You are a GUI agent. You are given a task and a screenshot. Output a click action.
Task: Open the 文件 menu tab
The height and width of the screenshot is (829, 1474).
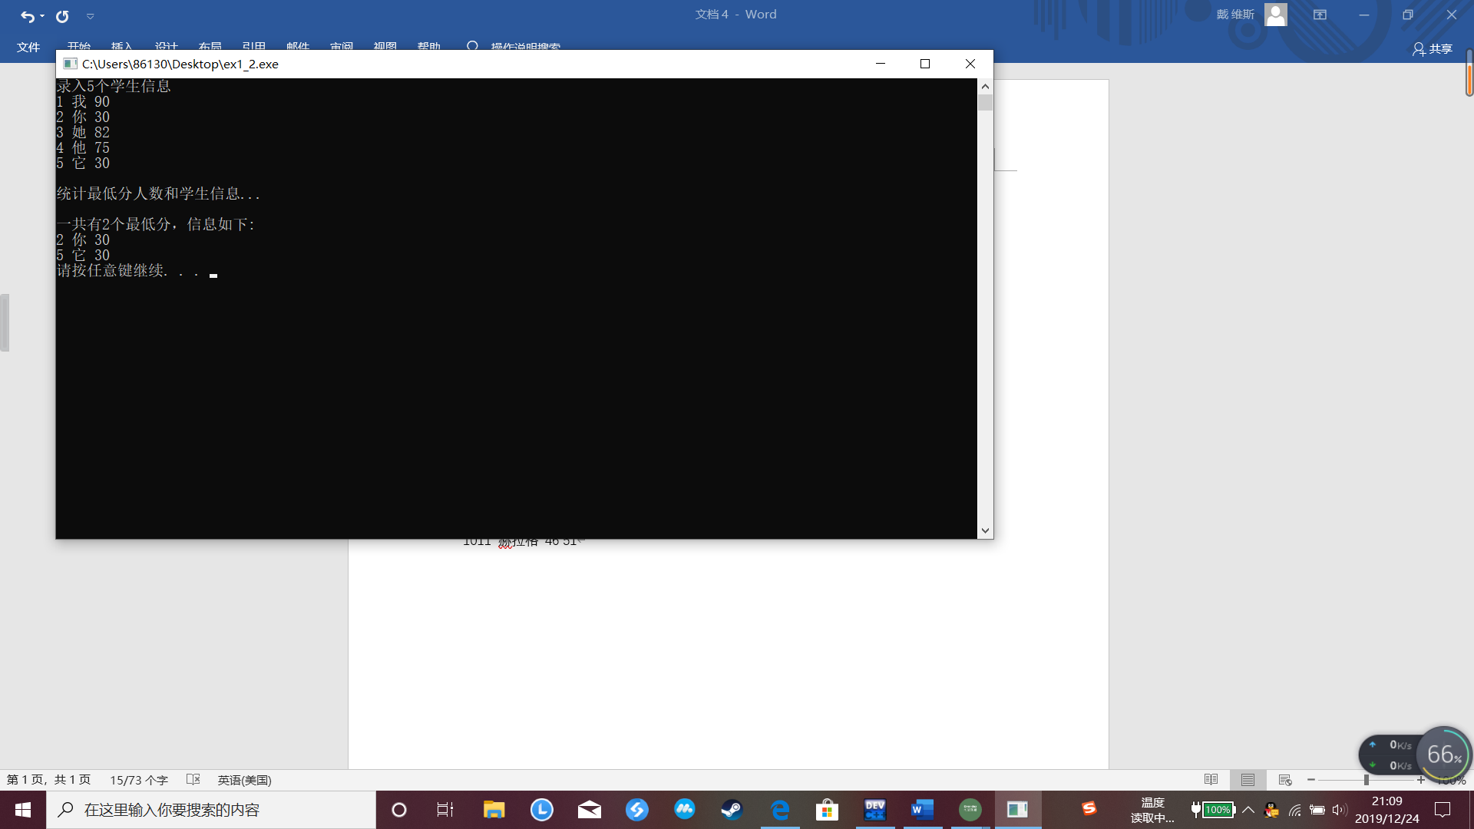point(28,48)
